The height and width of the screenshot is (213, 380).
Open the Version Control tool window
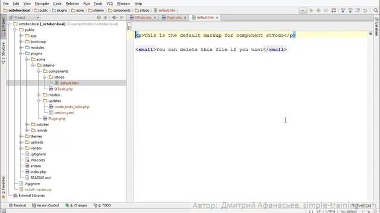pos(45,205)
